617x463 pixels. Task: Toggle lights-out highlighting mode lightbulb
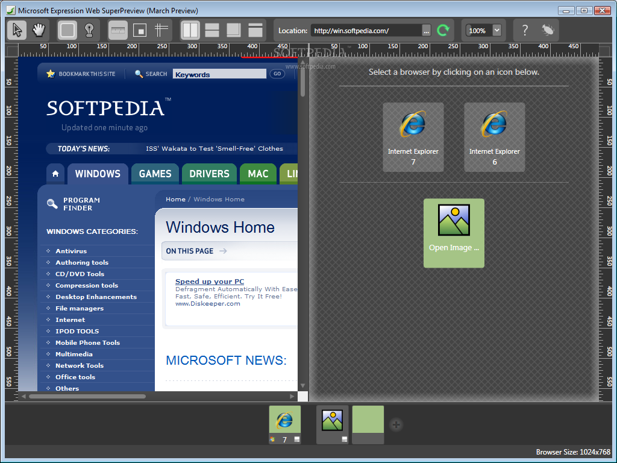click(x=89, y=30)
